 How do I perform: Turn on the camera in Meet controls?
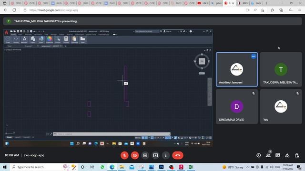tap(135, 155)
